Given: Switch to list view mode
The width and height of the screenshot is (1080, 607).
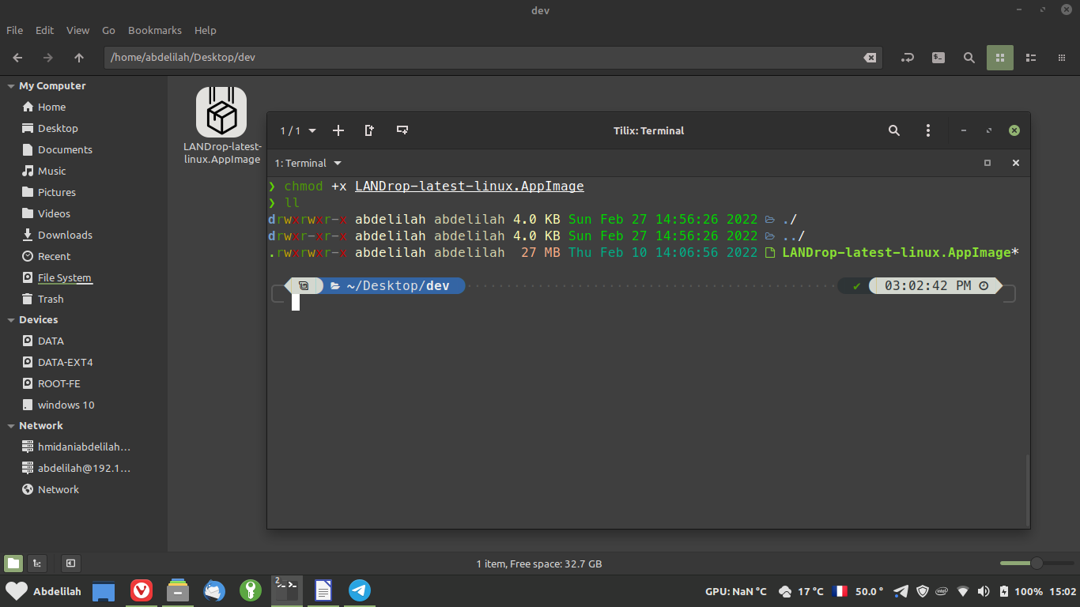Looking at the screenshot, I should 1031,58.
